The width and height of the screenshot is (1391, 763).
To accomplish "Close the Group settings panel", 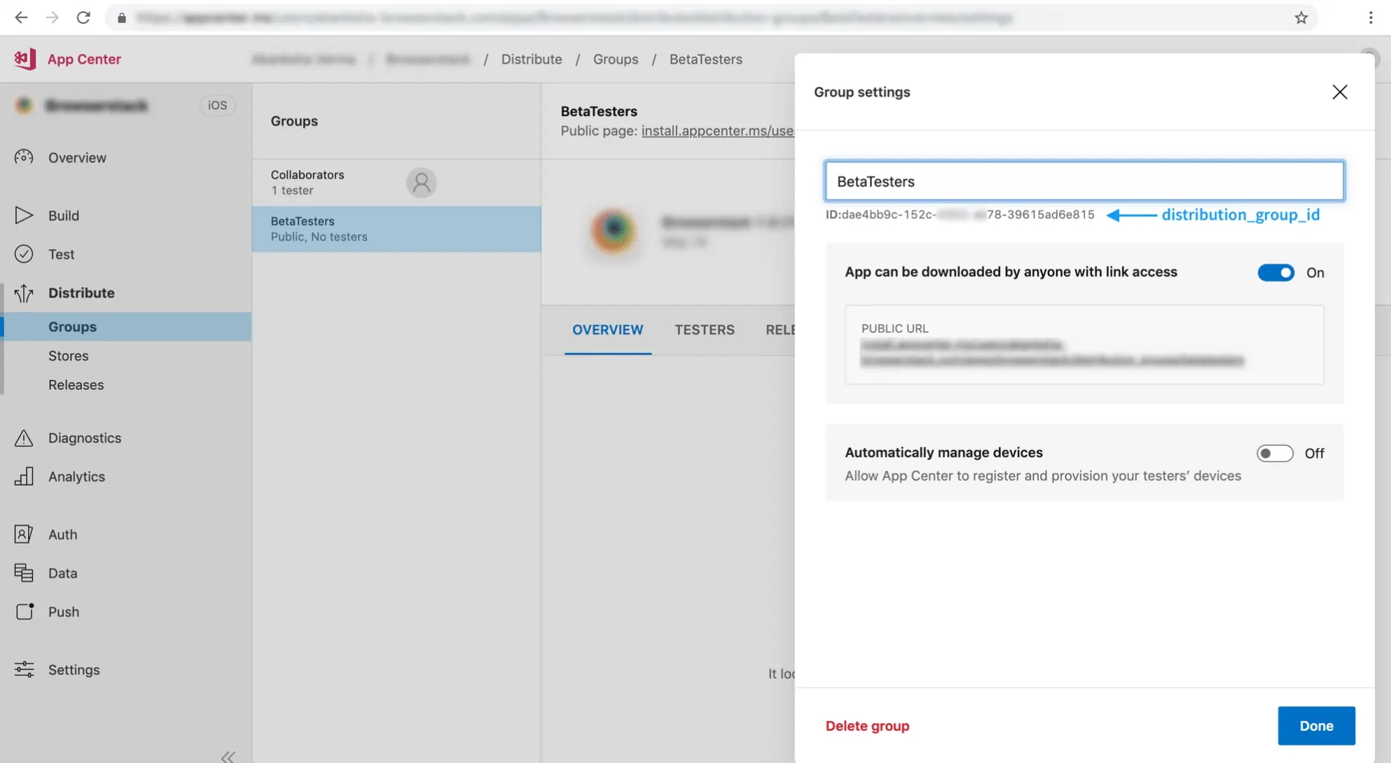I will coord(1339,92).
